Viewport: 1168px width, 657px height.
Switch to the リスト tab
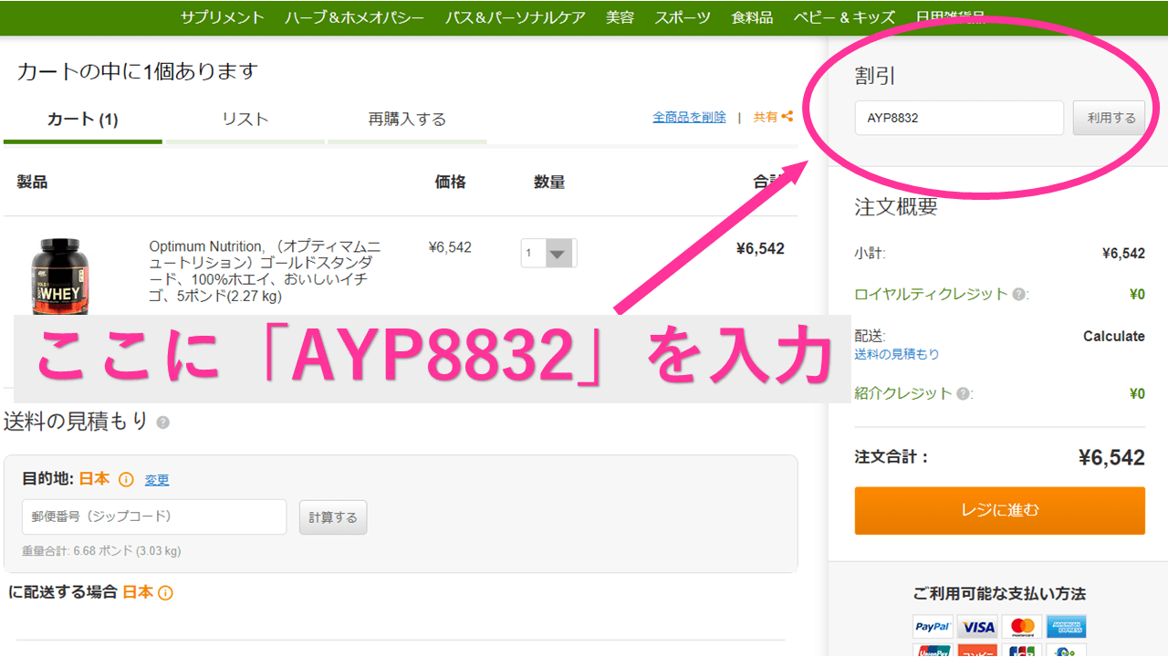[x=245, y=120]
